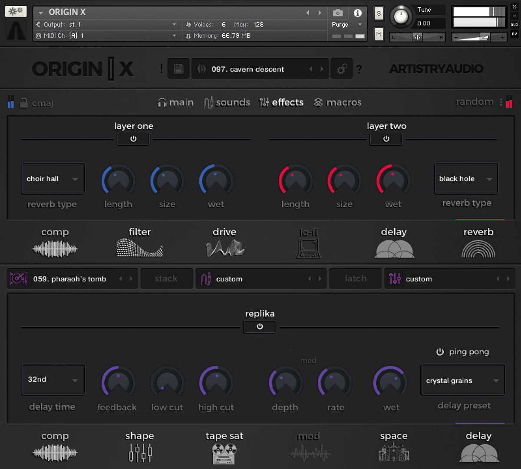Solo the instrument with S button
This screenshot has width=521, height=469.
point(379,13)
